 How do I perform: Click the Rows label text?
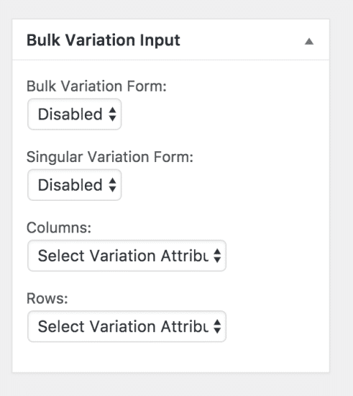click(47, 298)
